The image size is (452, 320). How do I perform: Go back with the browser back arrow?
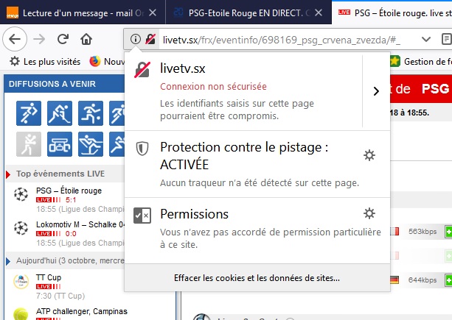coord(15,39)
